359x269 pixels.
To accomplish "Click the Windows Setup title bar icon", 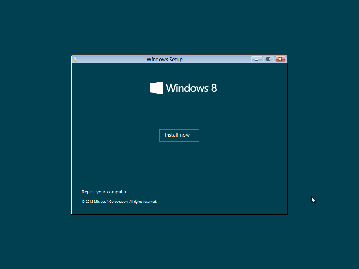I will (x=75, y=59).
